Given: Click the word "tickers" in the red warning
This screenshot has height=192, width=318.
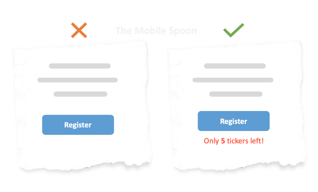Looking at the screenshot, I should pos(238,141).
